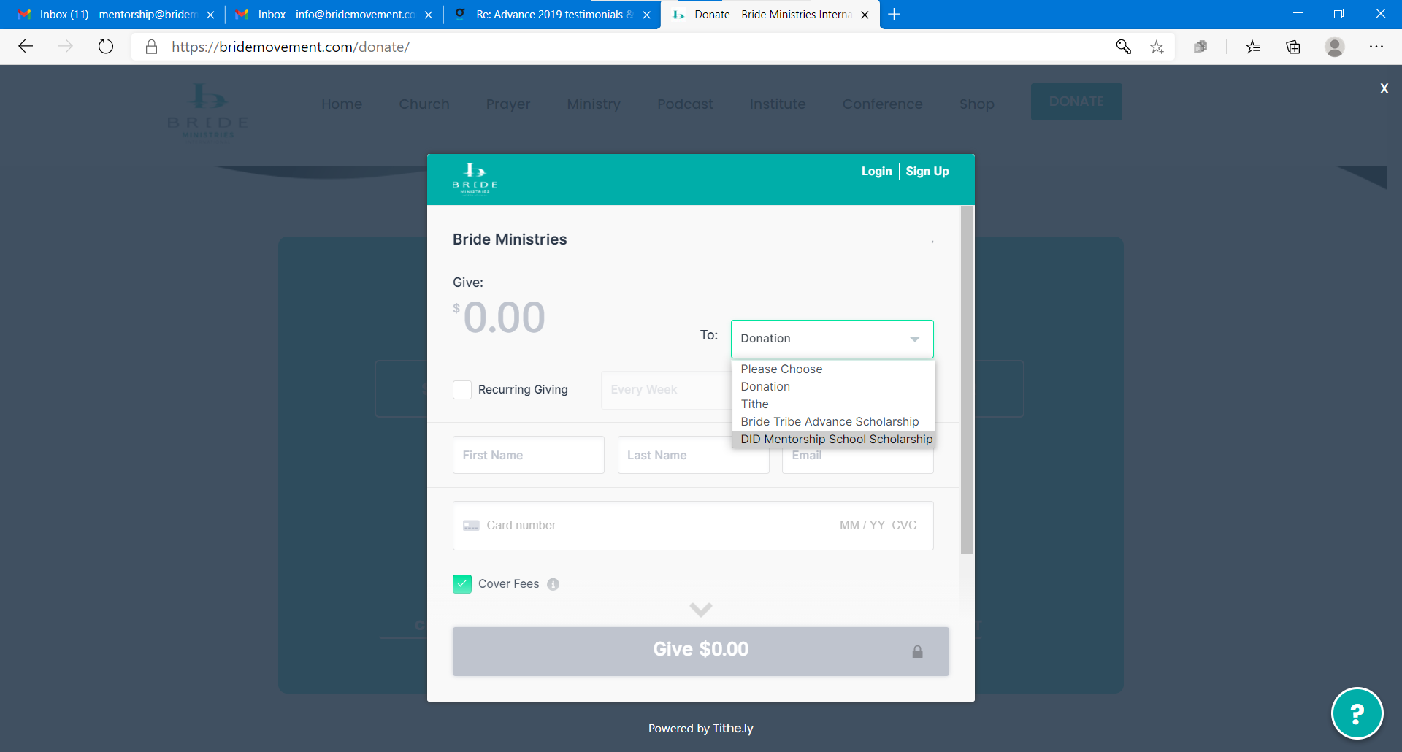Image resolution: width=1402 pixels, height=752 pixels.
Task: Open the browser Settings and more menu
Action: (x=1376, y=47)
